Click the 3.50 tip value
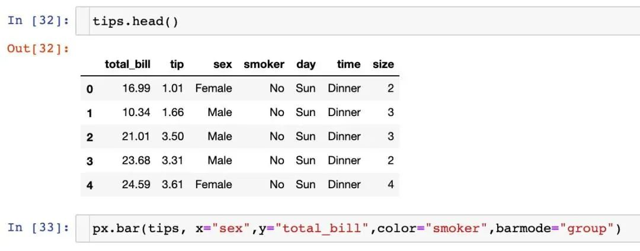 [172, 136]
